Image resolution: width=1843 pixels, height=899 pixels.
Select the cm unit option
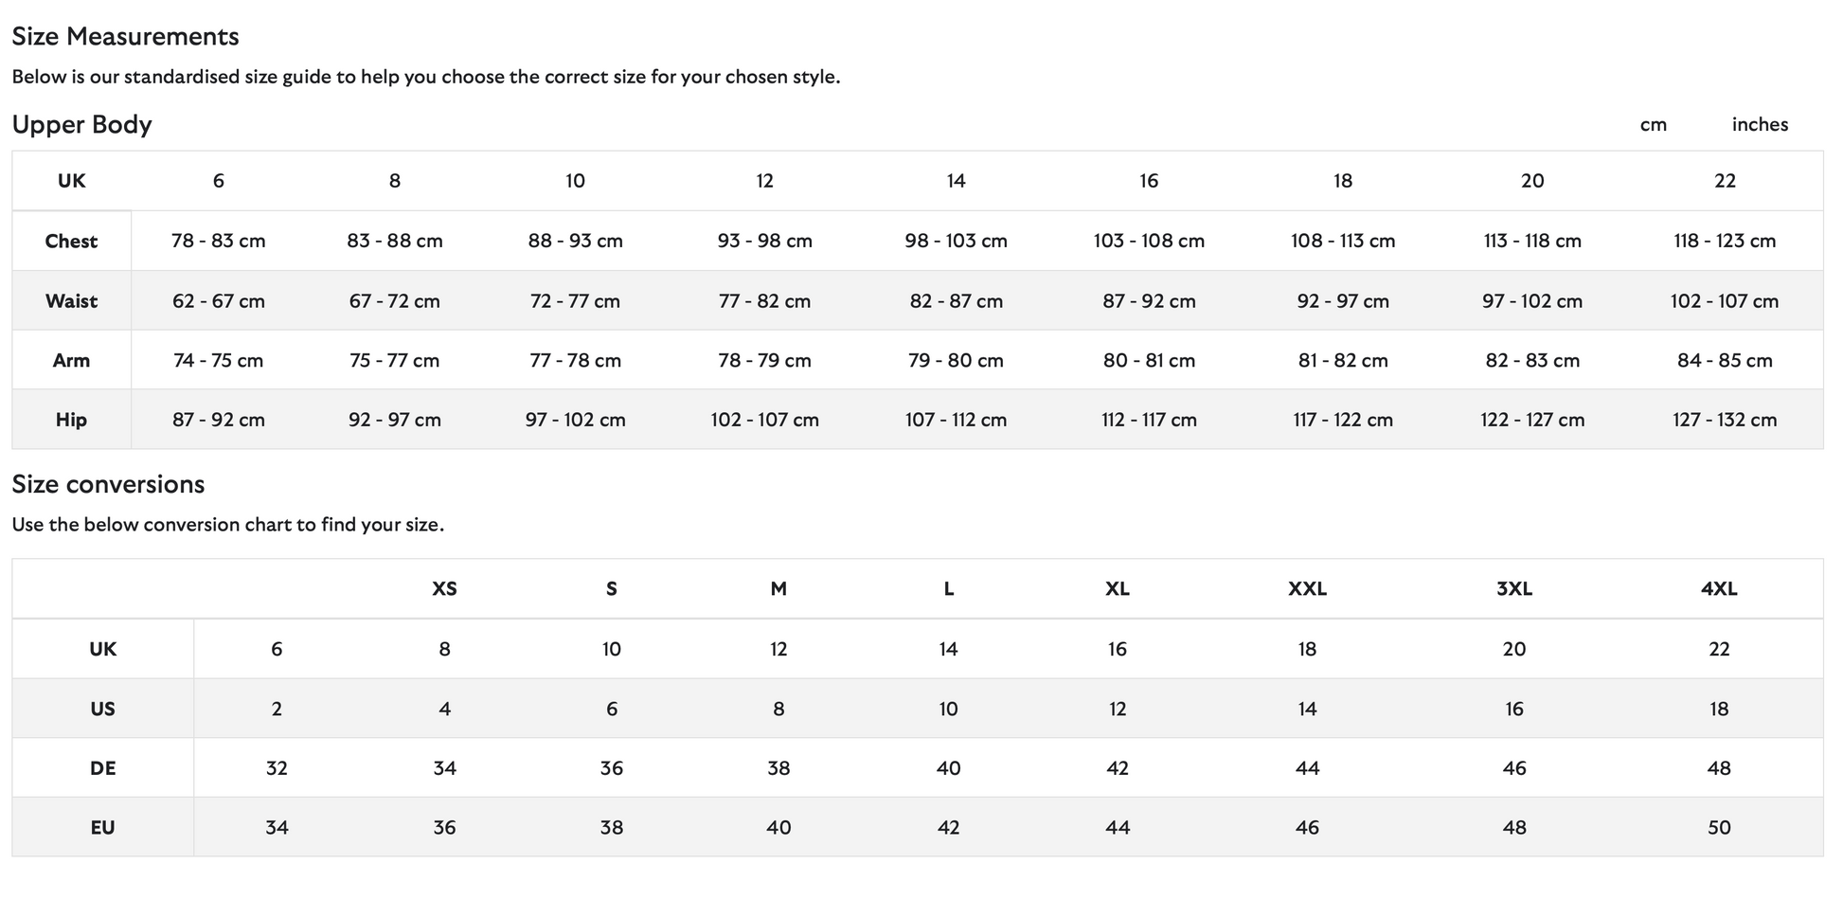pos(1653,124)
